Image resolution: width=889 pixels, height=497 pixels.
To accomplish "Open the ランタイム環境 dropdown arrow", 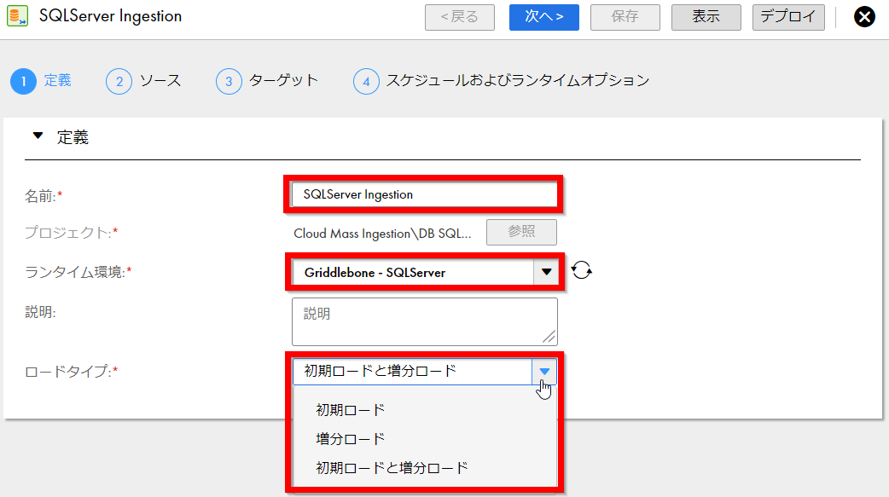I will pyautogui.click(x=546, y=272).
